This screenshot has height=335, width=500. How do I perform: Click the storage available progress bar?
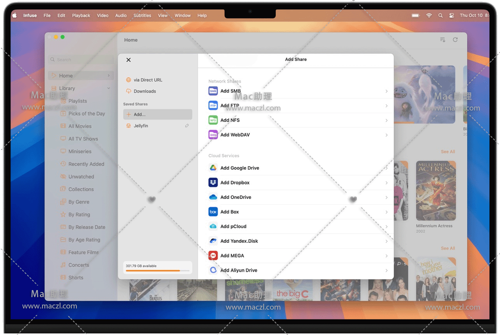tap(158, 271)
